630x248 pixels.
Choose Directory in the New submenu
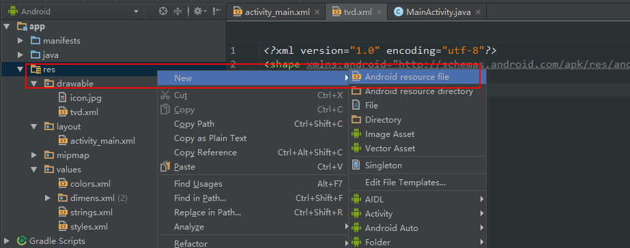coord(418,120)
